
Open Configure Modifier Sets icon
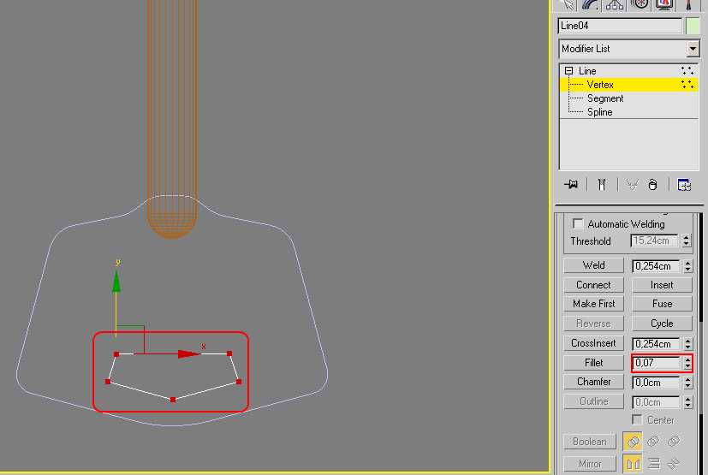pyautogui.click(x=684, y=184)
